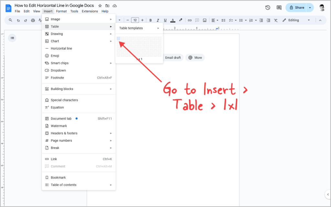Toggle bold formatting
The image size is (331, 207).
pyautogui.click(x=150, y=20)
